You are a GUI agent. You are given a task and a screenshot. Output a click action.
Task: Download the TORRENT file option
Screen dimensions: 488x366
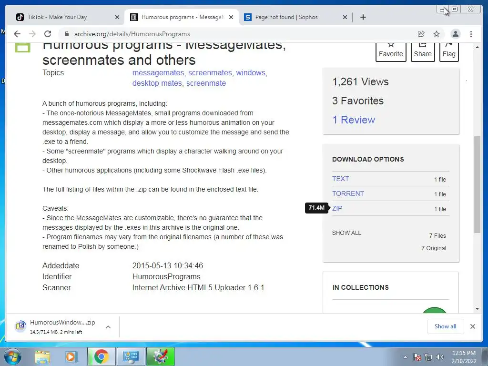pyautogui.click(x=348, y=193)
